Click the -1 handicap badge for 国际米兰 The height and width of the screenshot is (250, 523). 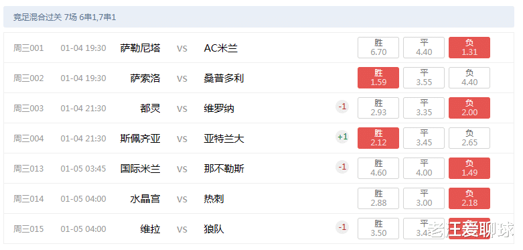tap(342, 167)
